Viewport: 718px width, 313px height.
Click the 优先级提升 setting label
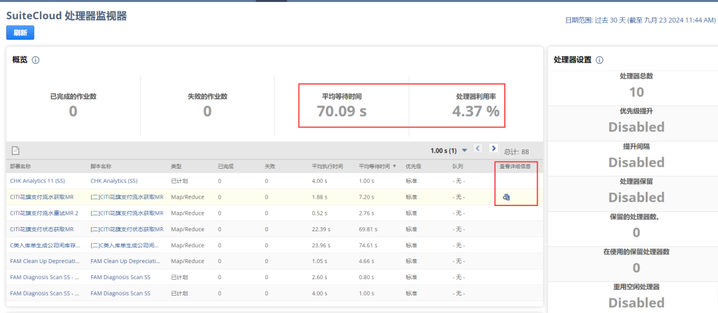pos(636,111)
